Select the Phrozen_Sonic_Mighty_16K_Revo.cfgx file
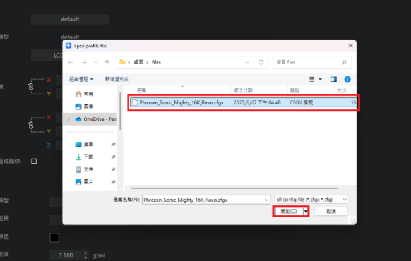The image size is (411, 261). [x=181, y=102]
